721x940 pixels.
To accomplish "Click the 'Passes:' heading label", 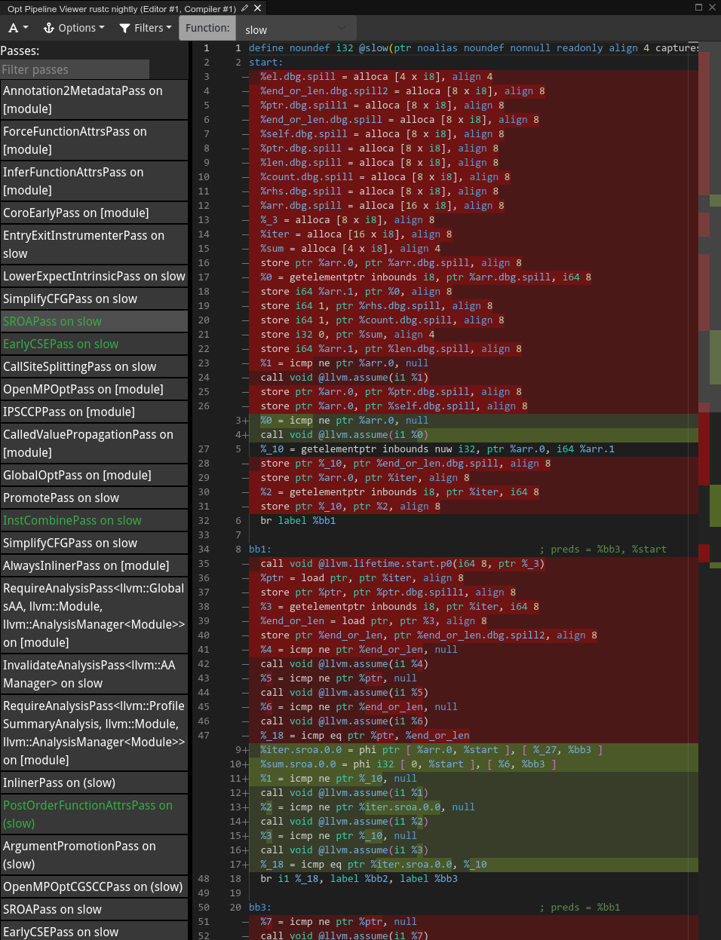I will [x=20, y=51].
